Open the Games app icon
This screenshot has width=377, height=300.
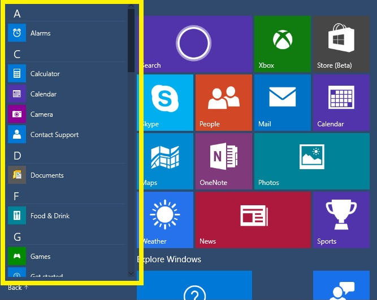click(17, 256)
